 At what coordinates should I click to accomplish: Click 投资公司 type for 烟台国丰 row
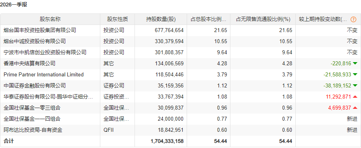(114, 30)
